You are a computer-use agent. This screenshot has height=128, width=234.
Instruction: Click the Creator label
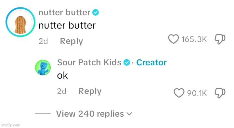pos(151,62)
